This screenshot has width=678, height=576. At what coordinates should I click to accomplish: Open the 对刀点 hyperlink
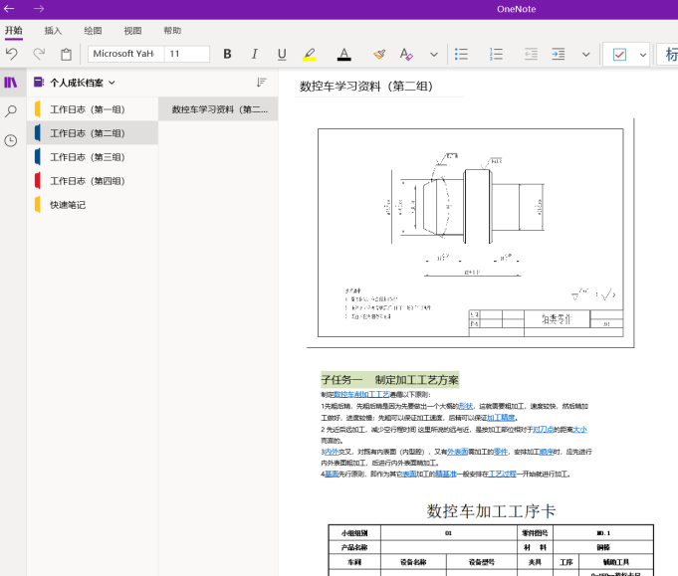pos(544,429)
